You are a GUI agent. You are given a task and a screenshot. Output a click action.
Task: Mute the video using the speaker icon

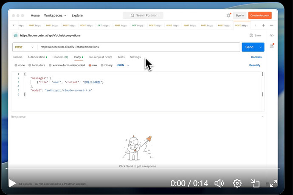[x=219, y=183]
